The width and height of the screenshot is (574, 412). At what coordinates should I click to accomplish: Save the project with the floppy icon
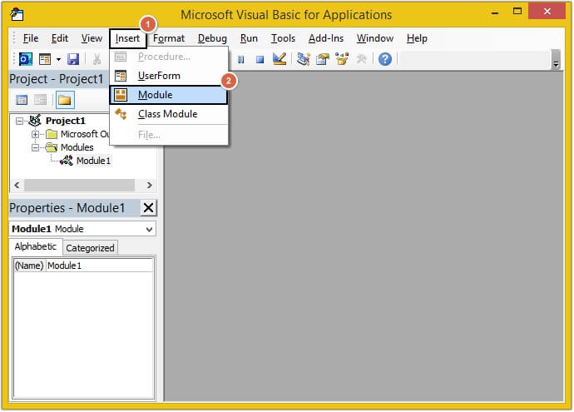[73, 59]
